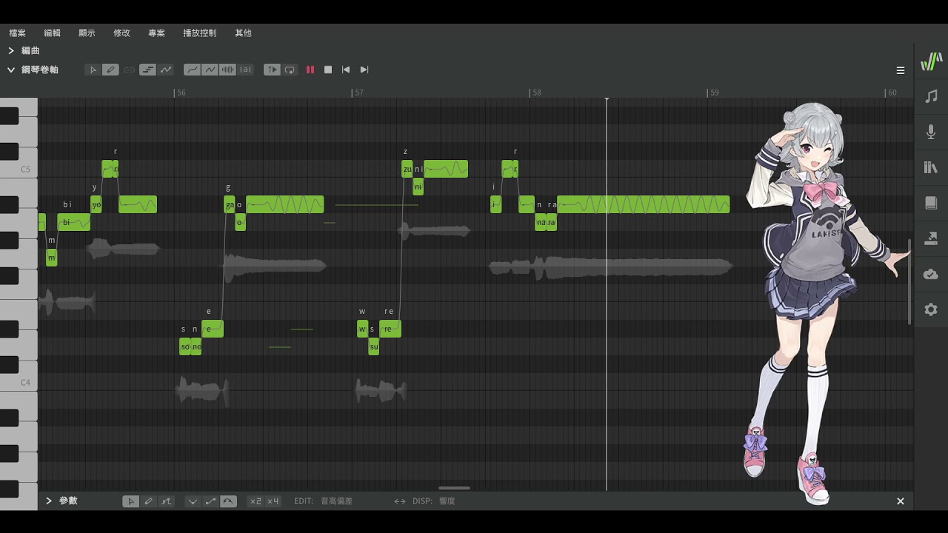Choose the V-shaped curve option in parameters bar
The height and width of the screenshot is (533, 948).
[193, 501]
